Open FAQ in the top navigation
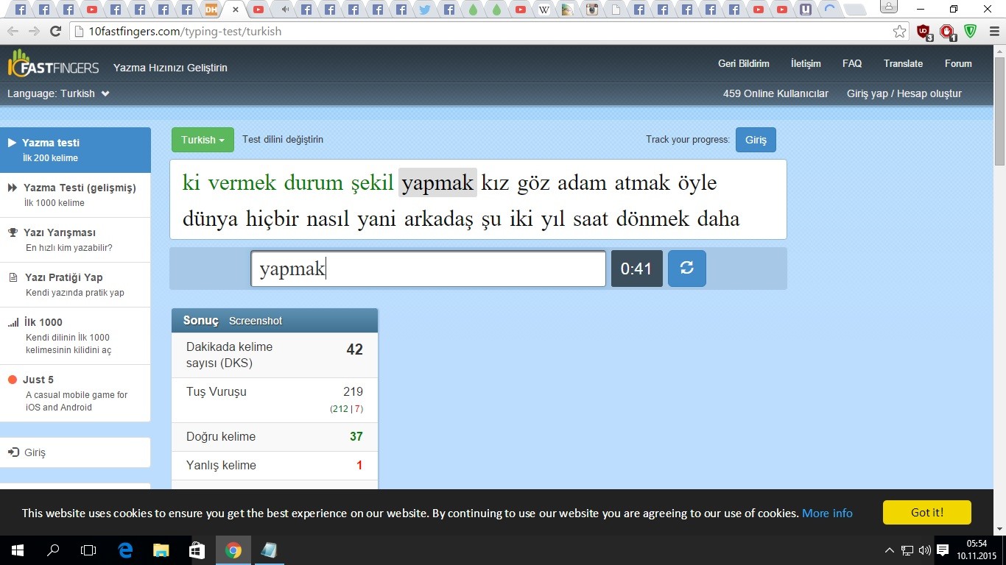 [x=852, y=64]
